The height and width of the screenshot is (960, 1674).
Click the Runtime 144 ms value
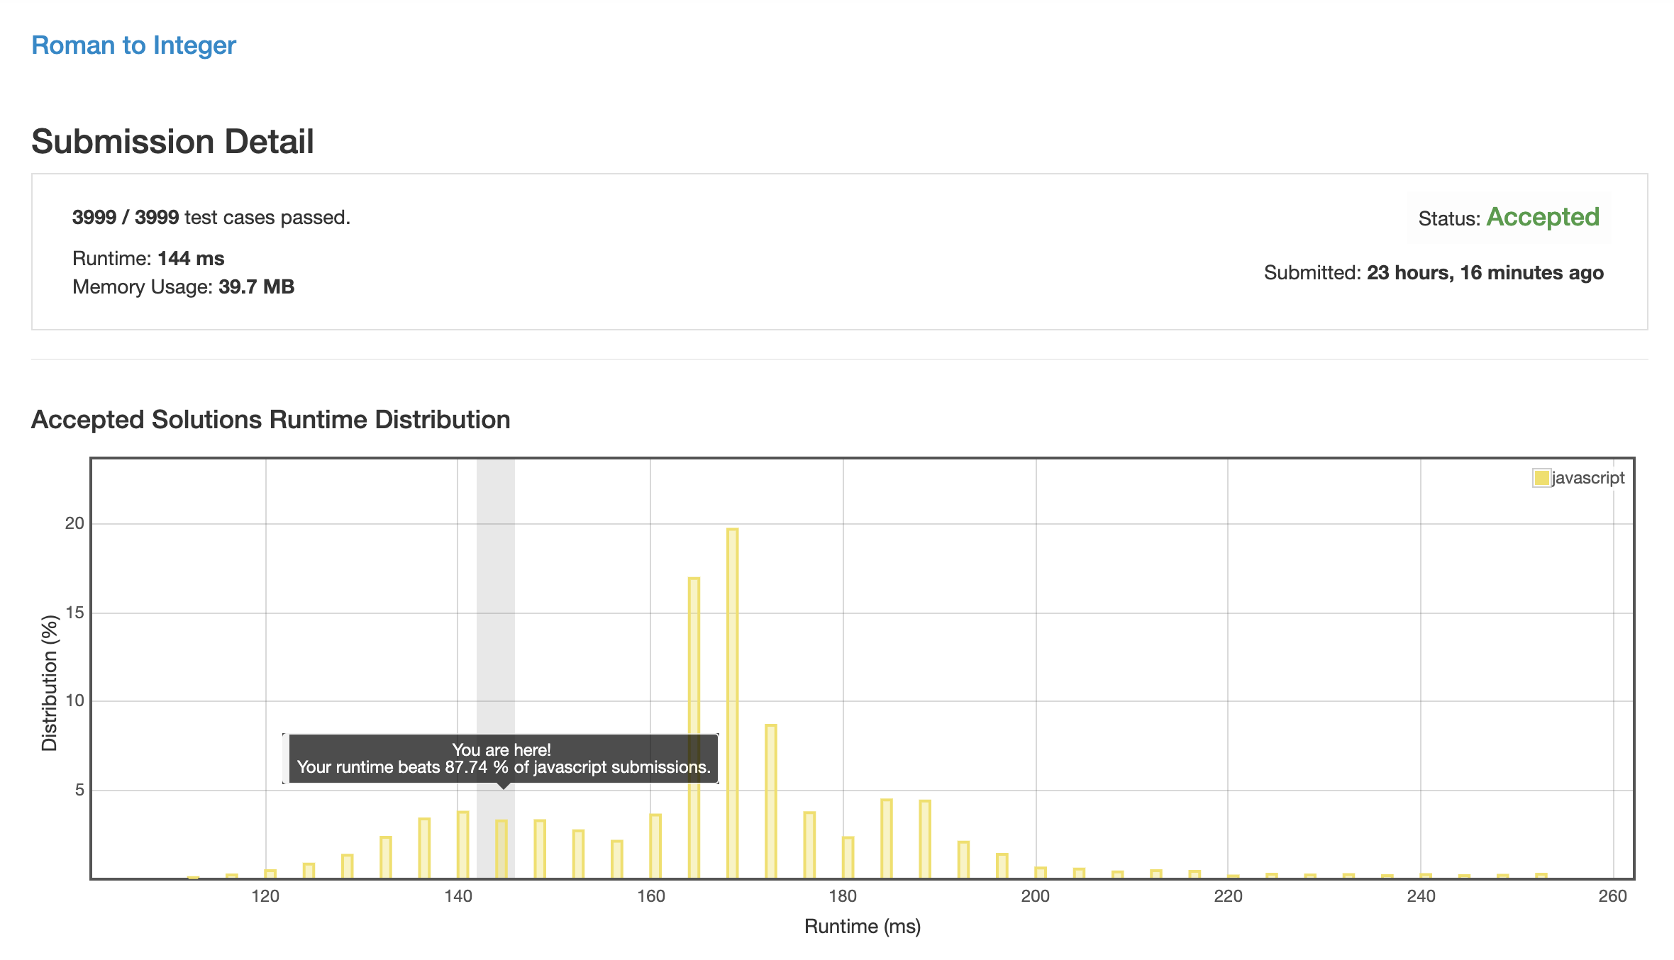(191, 258)
